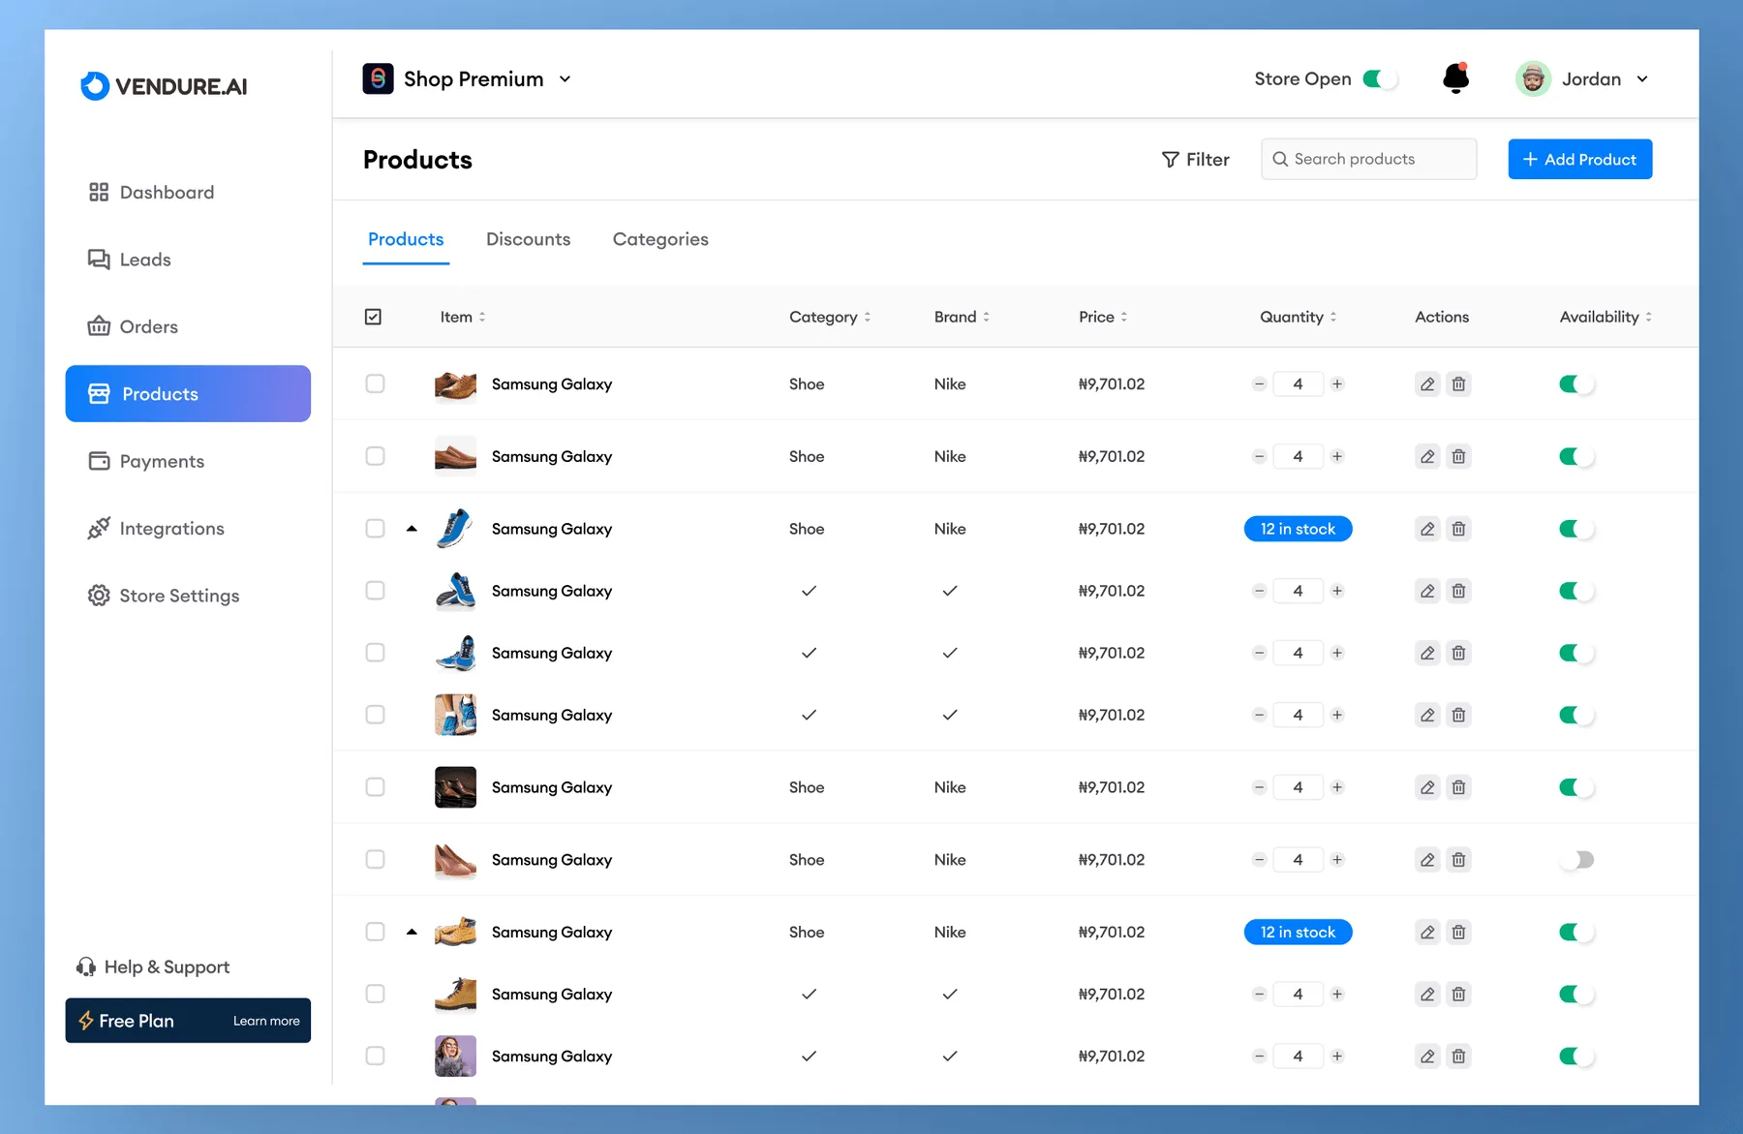This screenshot has height=1134, width=1743.
Task: Click the Search products input field
Action: coord(1368,159)
